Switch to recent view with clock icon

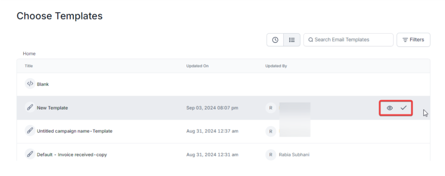(x=275, y=40)
